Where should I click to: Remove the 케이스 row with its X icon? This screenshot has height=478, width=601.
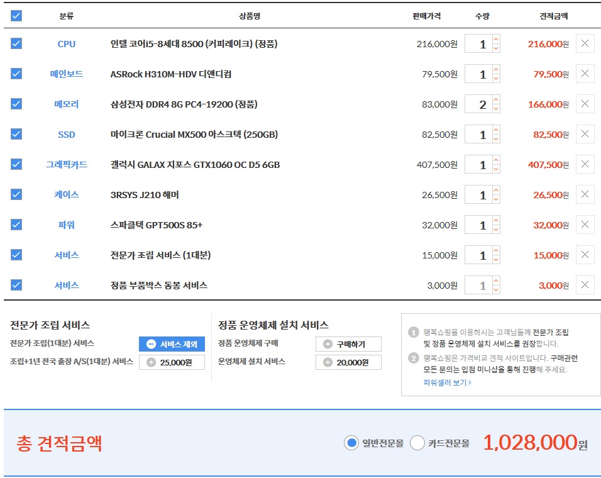click(585, 194)
